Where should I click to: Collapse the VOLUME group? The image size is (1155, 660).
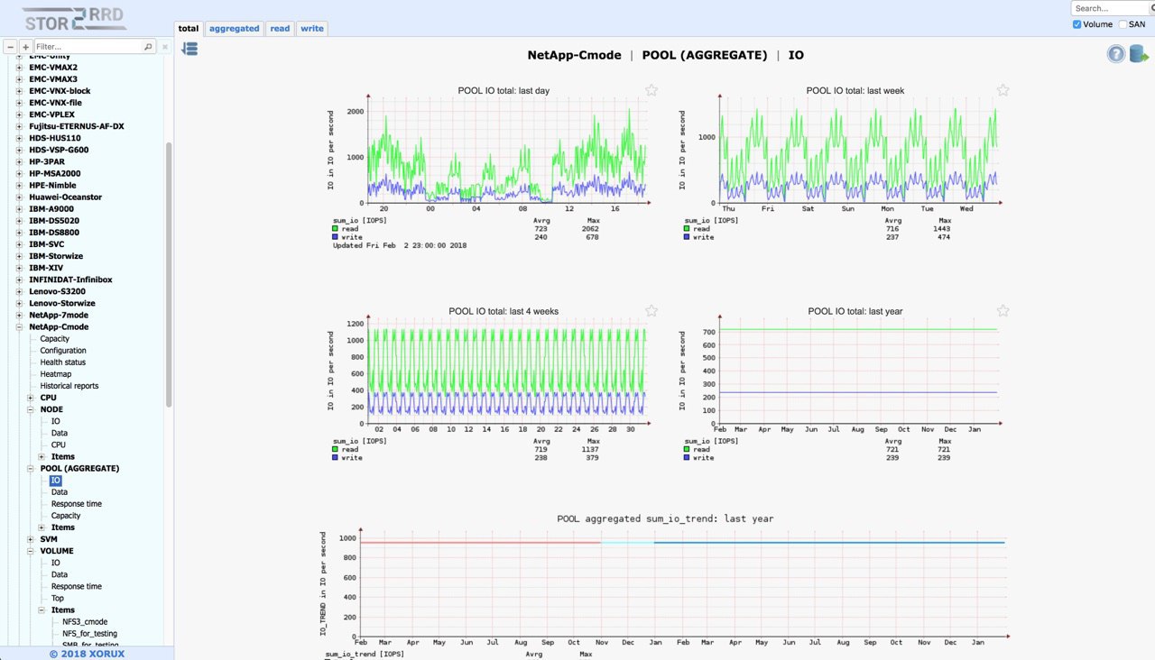click(31, 551)
